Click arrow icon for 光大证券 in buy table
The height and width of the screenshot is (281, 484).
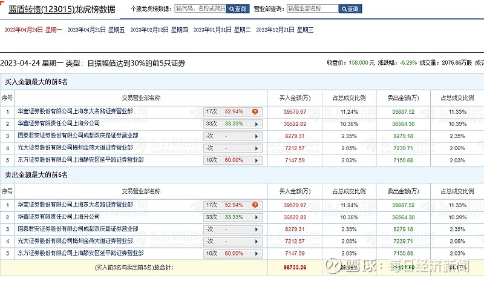(x=257, y=148)
